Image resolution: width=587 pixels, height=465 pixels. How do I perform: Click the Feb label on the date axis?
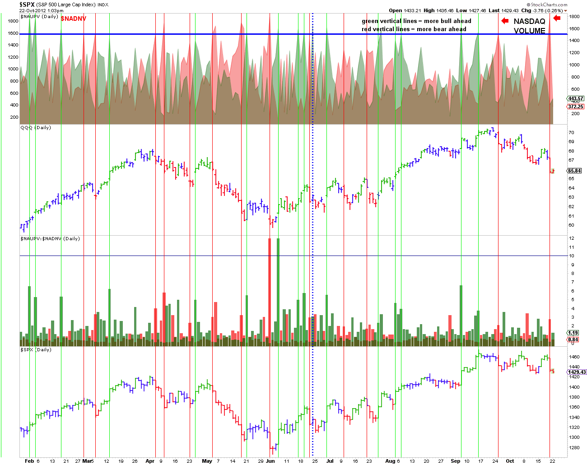(29, 461)
